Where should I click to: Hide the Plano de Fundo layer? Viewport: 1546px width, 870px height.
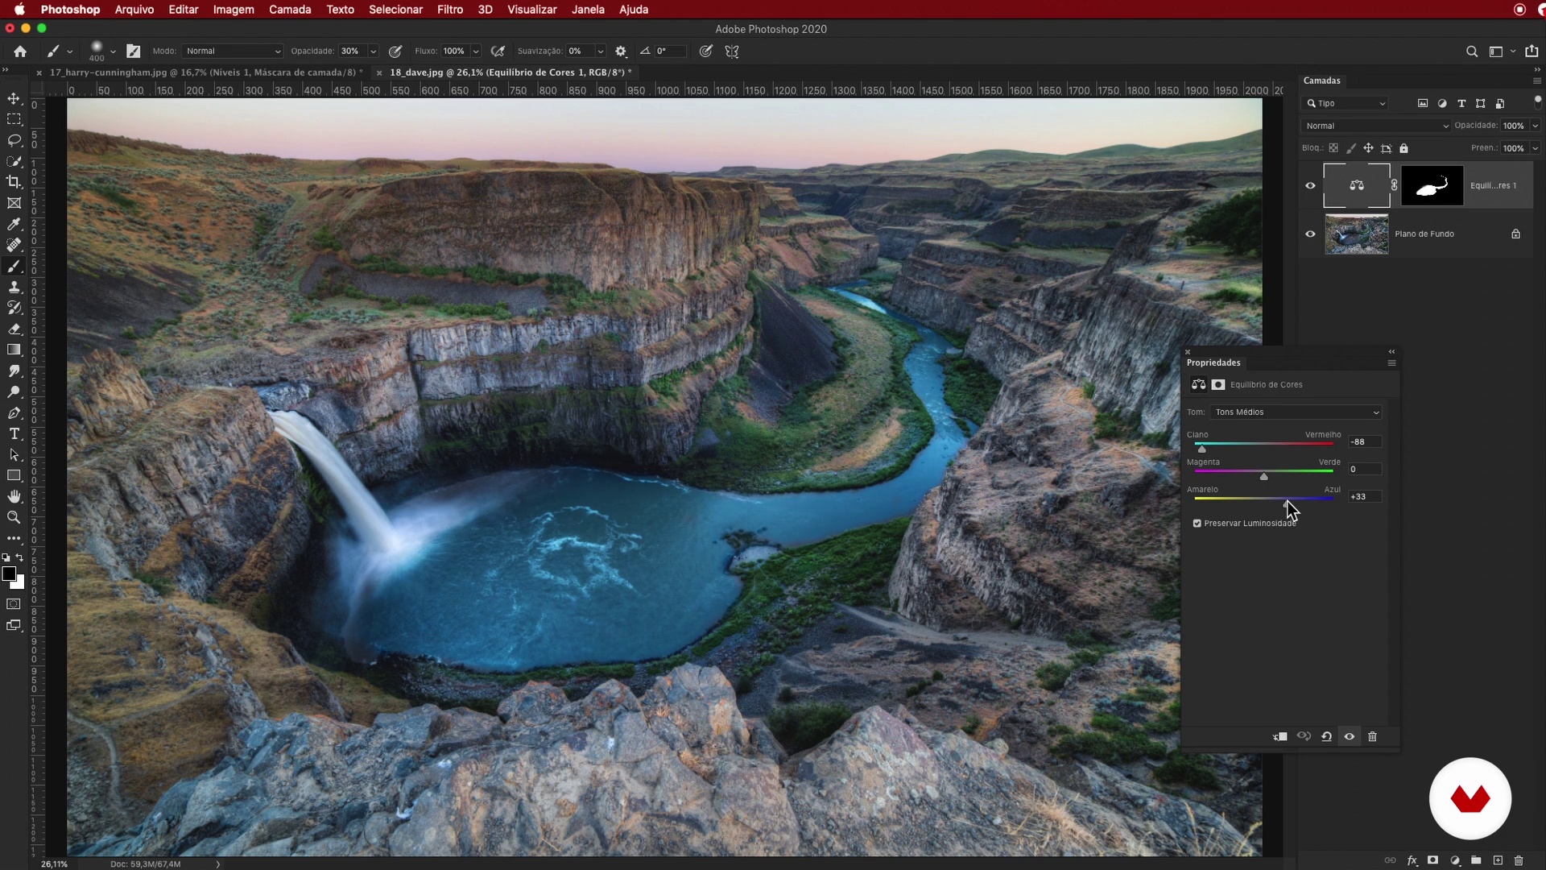1310,234
